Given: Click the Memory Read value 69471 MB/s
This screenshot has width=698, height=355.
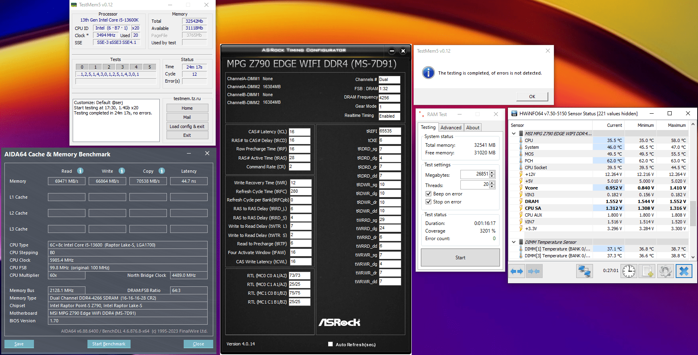Looking at the screenshot, I should point(67,181).
